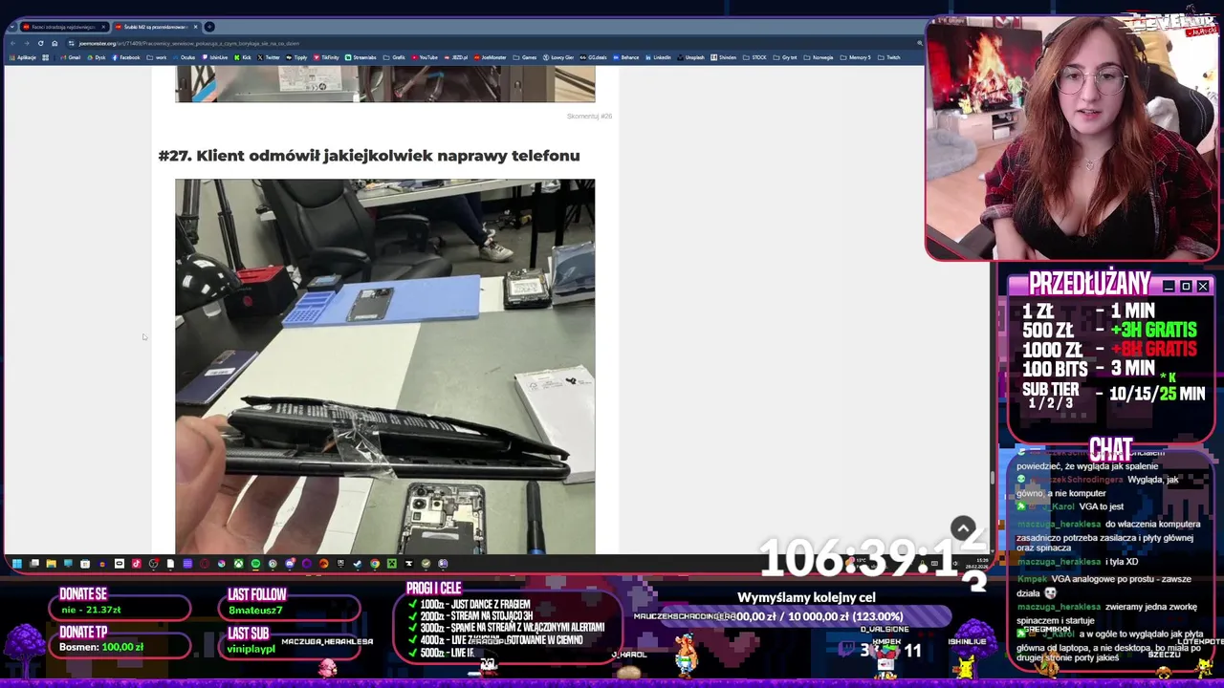The width and height of the screenshot is (1224, 688).
Task: Click heading '#27. Klient odmówił jakiejkolwiek naprawy telefonu'
Action: [369, 155]
